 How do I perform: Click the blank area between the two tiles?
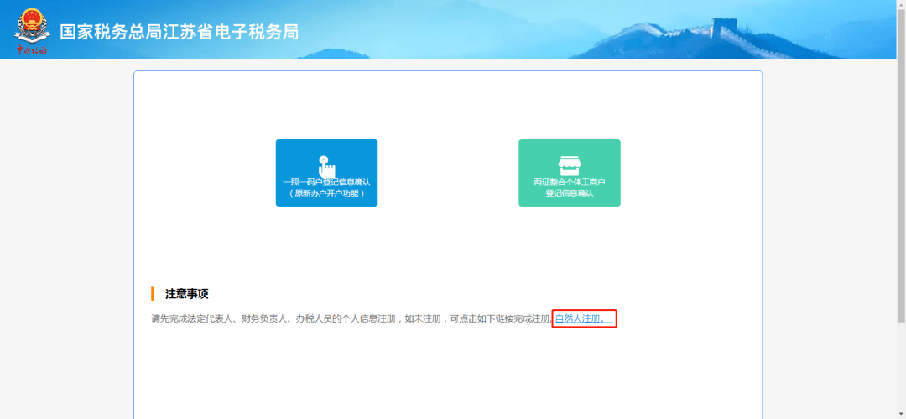(448, 173)
